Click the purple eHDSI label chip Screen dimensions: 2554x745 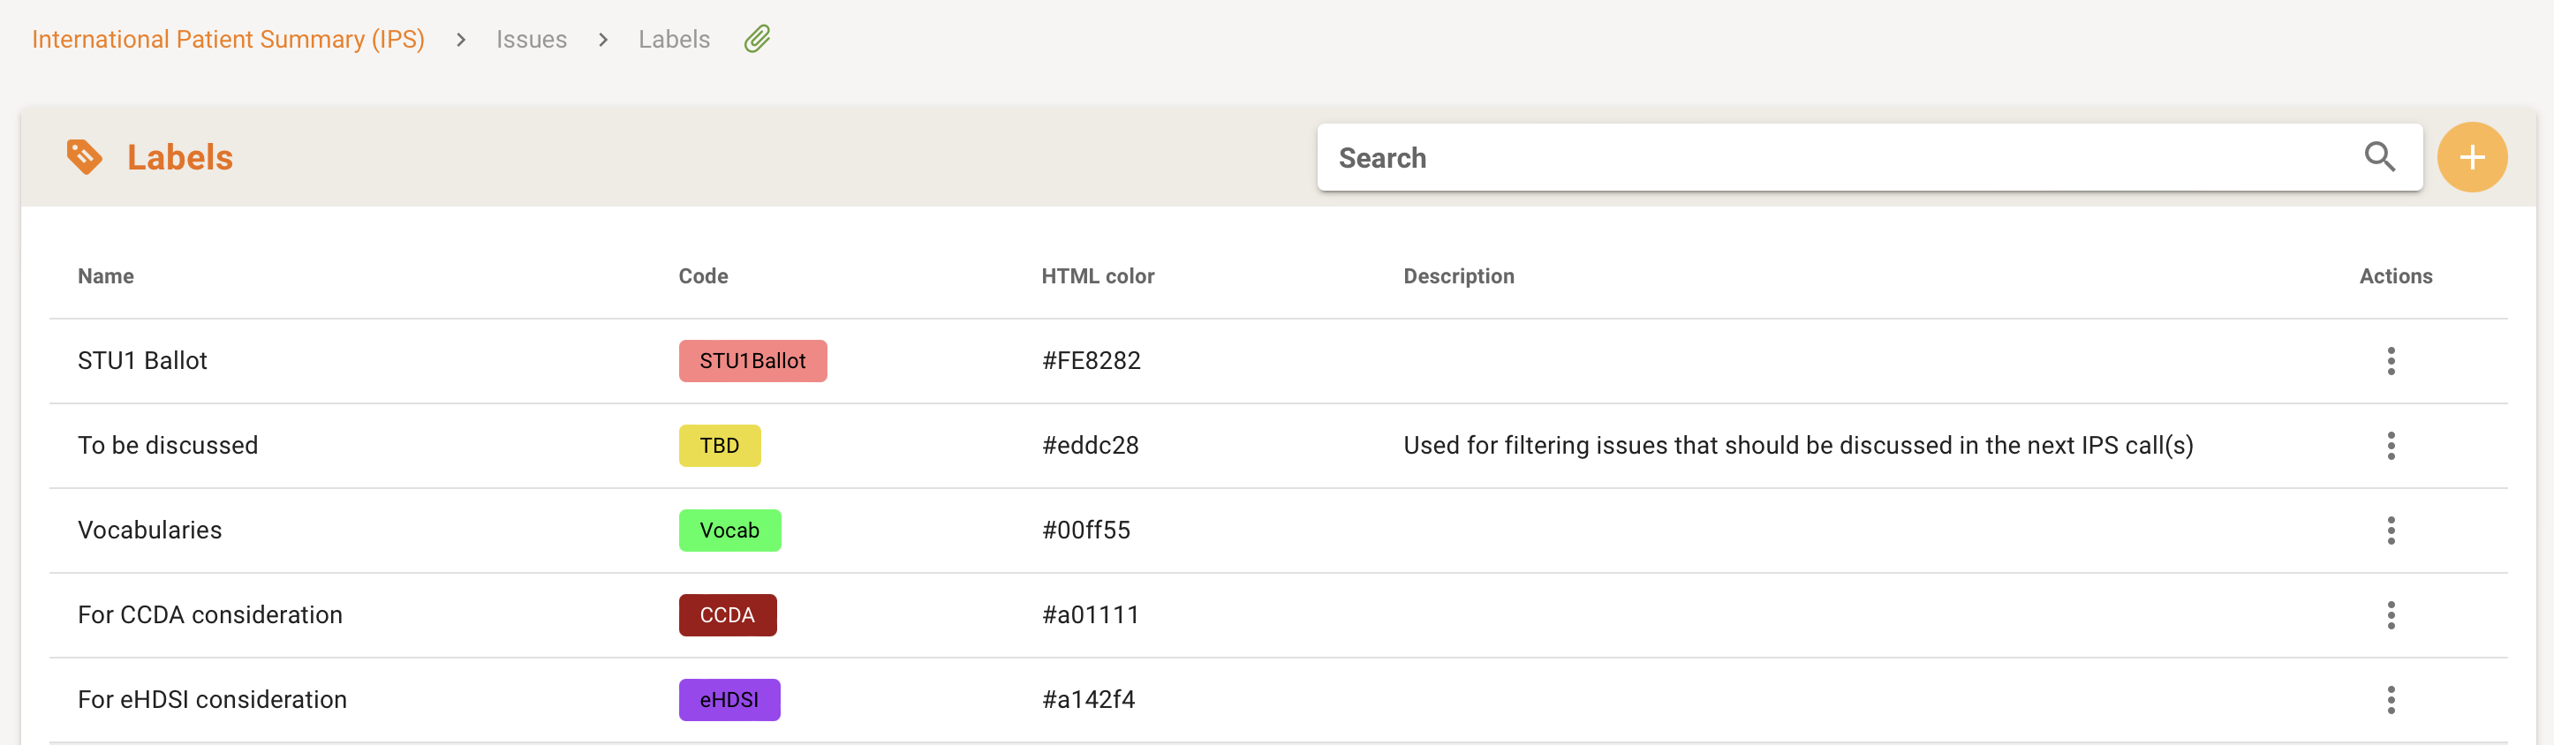[729, 699]
